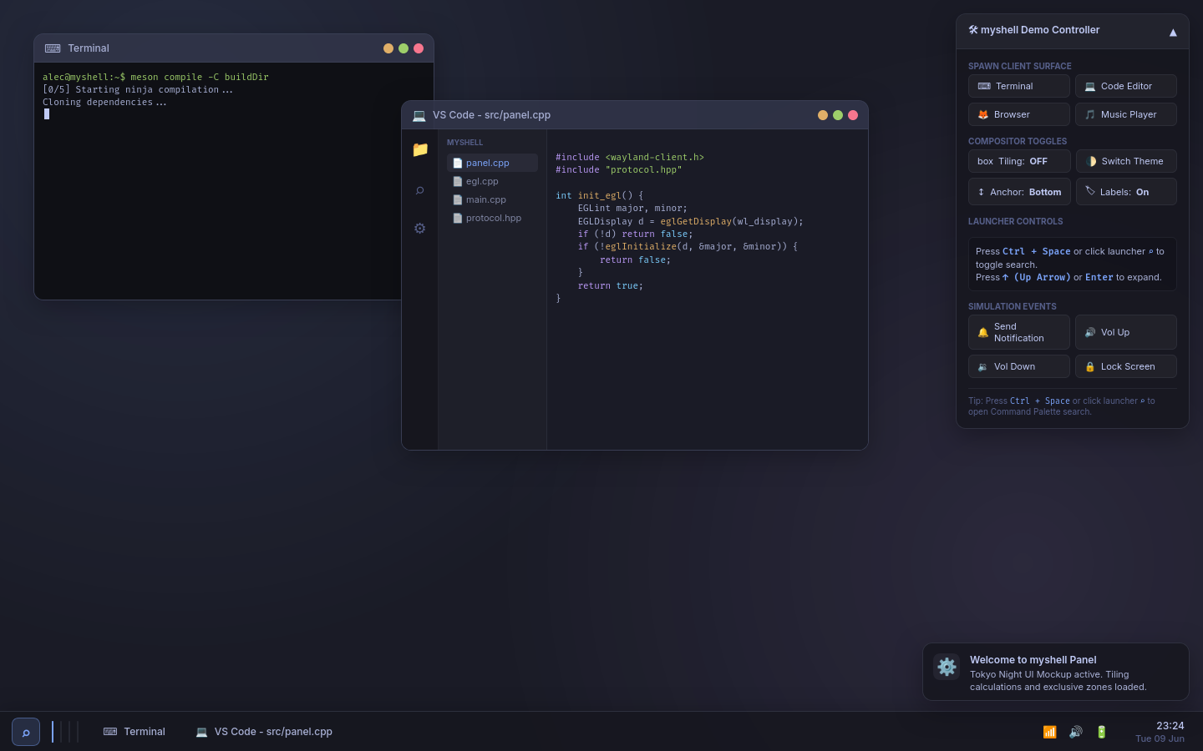
Task: Maximize the VS Code window with the green dot
Action: click(838, 115)
